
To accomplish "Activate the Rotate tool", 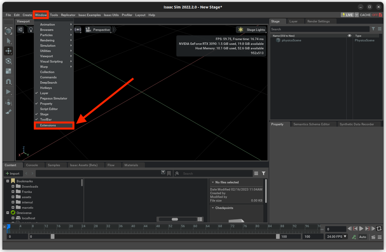I will click(x=8, y=61).
